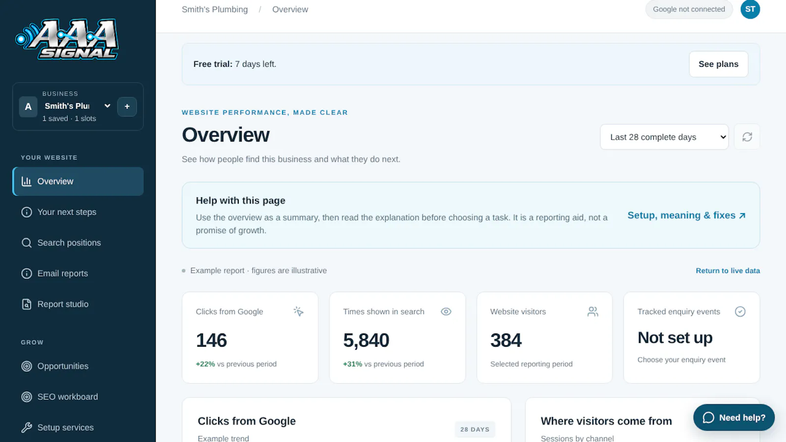Open Email reports page
The image size is (786, 442).
pos(78,274)
